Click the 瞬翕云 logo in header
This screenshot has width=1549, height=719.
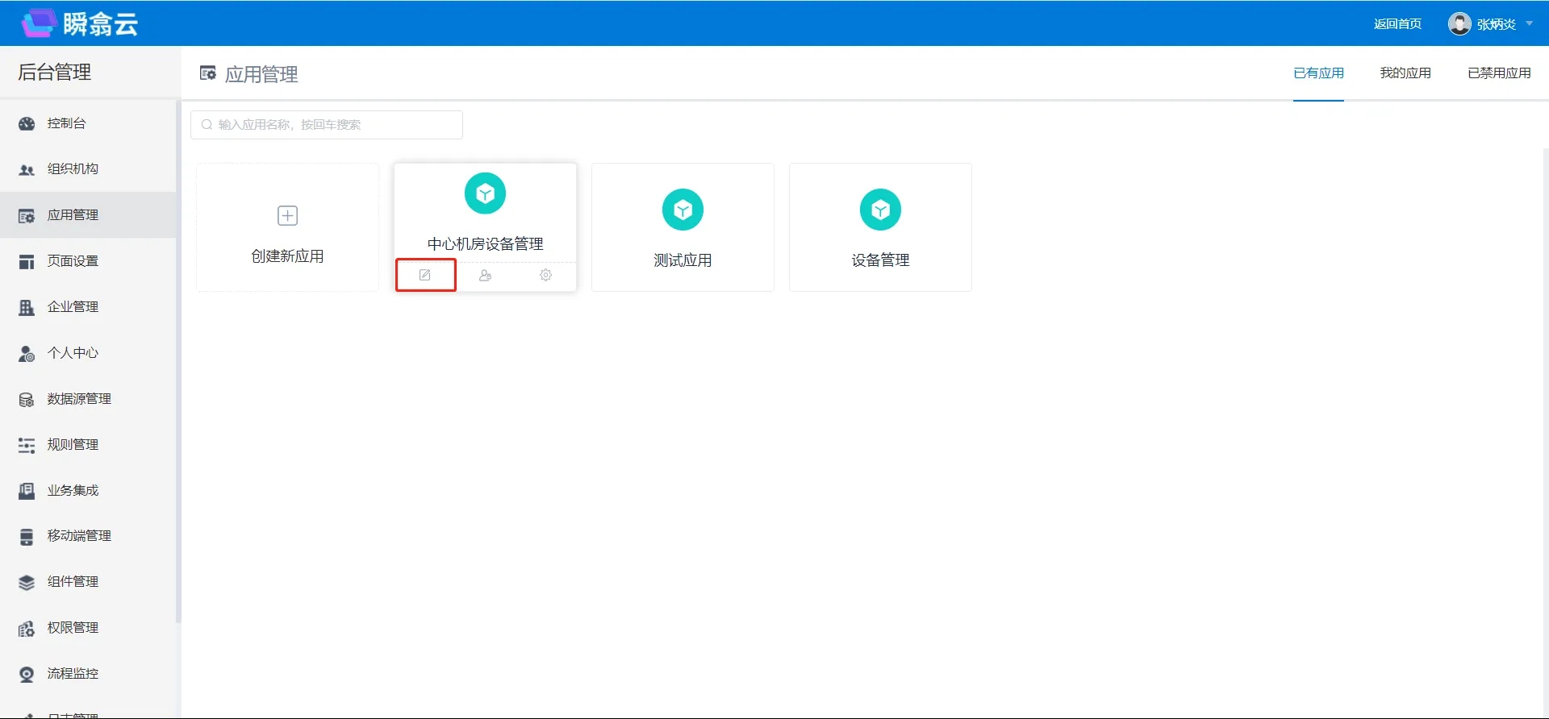[80, 23]
